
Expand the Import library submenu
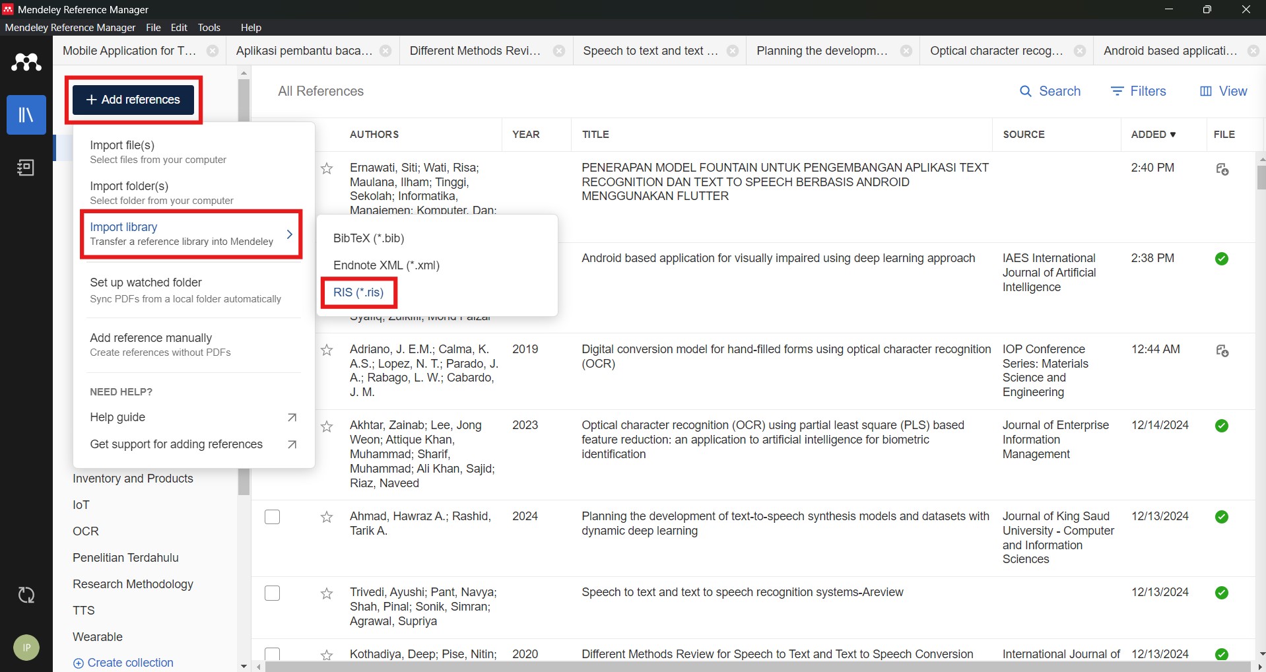coord(191,234)
